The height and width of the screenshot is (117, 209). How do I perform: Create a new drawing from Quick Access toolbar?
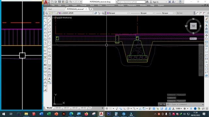[x=52, y=2]
